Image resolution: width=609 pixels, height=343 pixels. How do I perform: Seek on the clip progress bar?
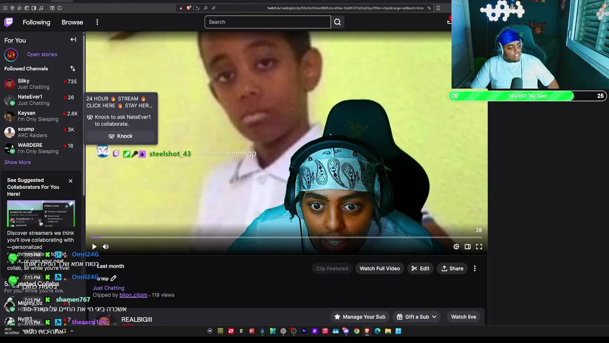pos(286,237)
